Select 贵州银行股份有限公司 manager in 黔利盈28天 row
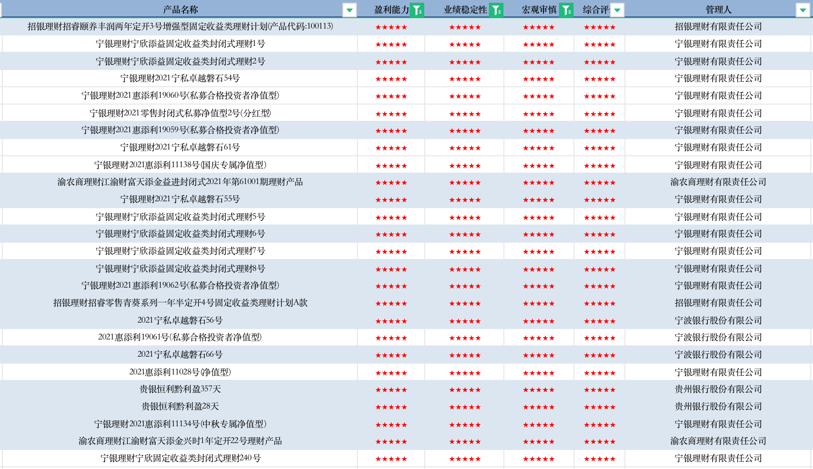 pos(718,406)
